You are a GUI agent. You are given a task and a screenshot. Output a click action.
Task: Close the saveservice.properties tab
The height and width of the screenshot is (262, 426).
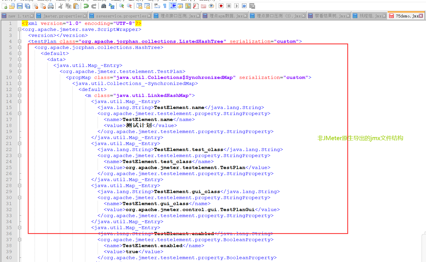[x=149, y=16]
